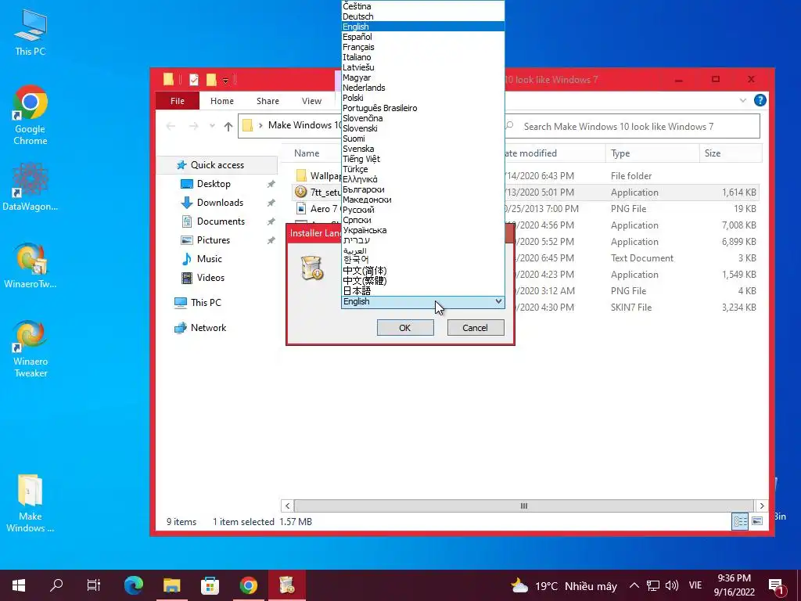Select Network in navigation pane
801x601 pixels.
click(x=208, y=328)
